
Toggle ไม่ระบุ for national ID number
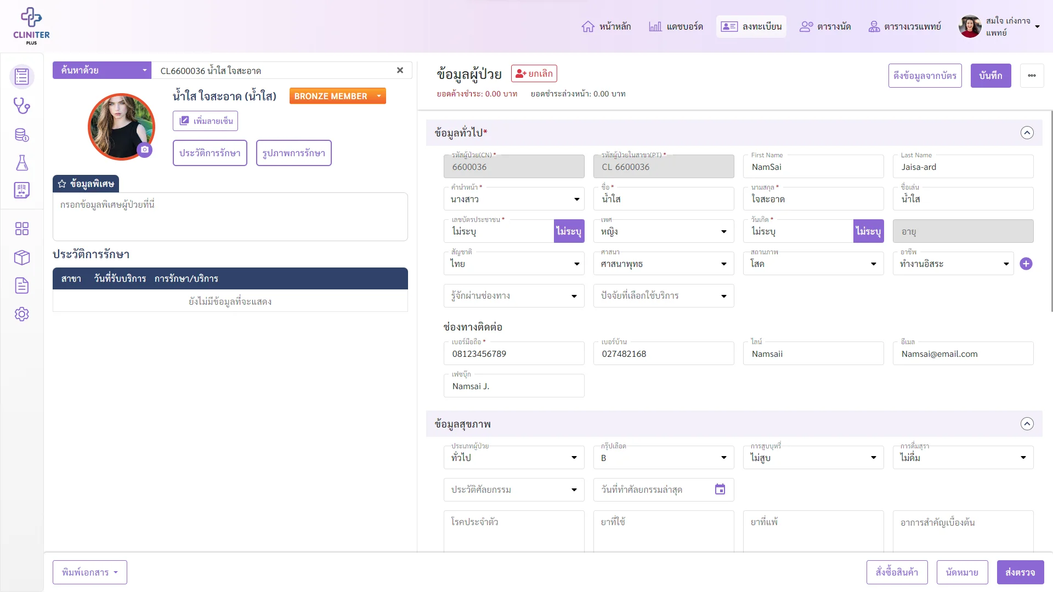point(569,231)
